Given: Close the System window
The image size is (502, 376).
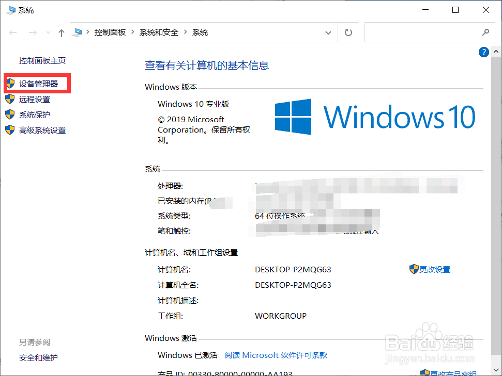Looking at the screenshot, I should 485,10.
